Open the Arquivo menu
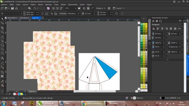 tap(4, 5)
